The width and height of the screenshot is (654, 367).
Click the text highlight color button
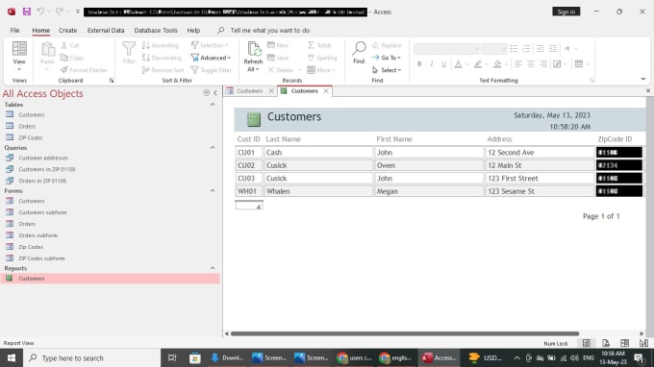(478, 63)
